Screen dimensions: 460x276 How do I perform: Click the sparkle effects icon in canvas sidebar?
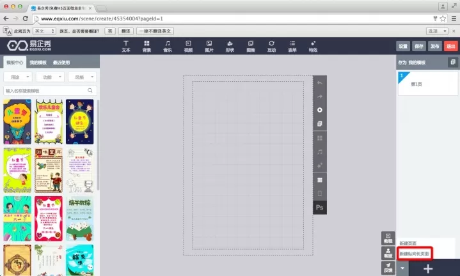pyautogui.click(x=320, y=165)
